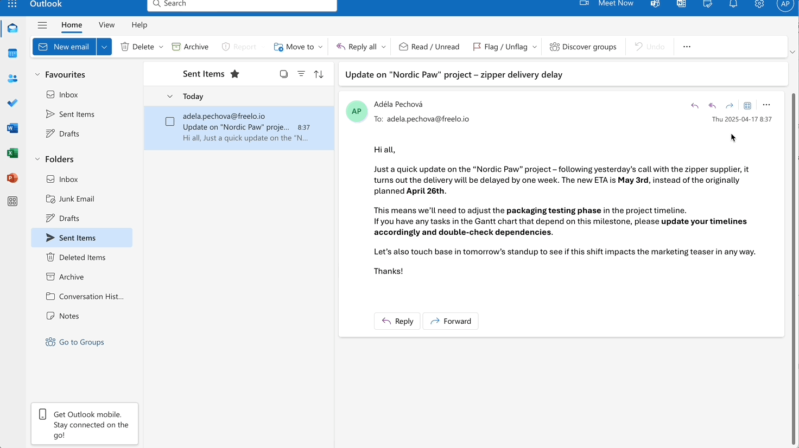Open more actions ellipsis in message header
799x448 pixels.
pos(766,105)
